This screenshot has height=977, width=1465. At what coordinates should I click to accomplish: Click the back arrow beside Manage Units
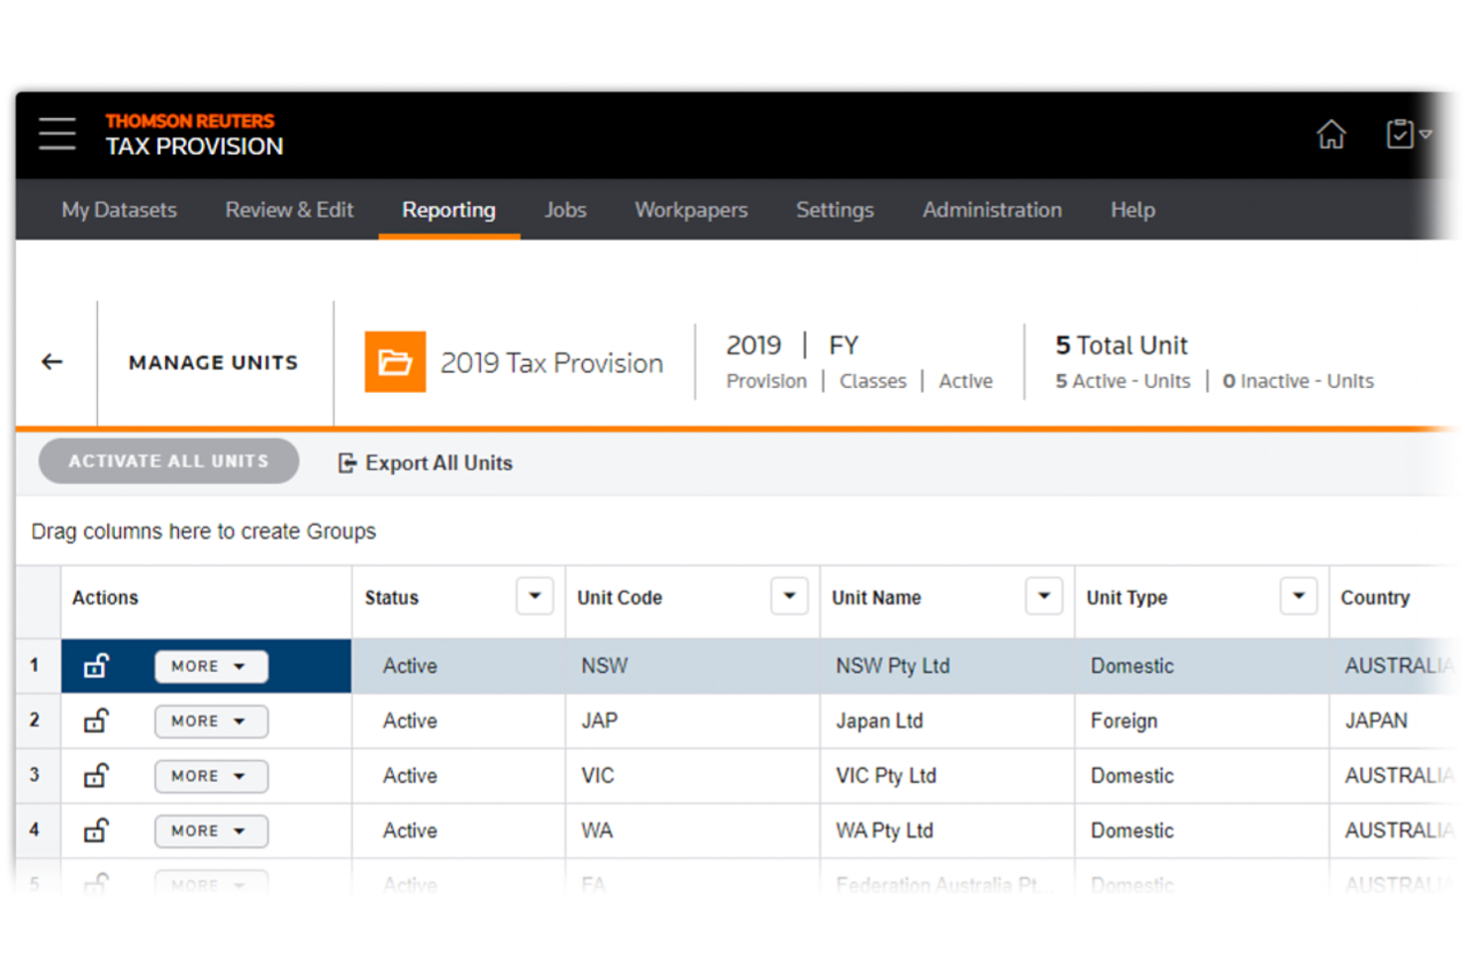click(51, 362)
